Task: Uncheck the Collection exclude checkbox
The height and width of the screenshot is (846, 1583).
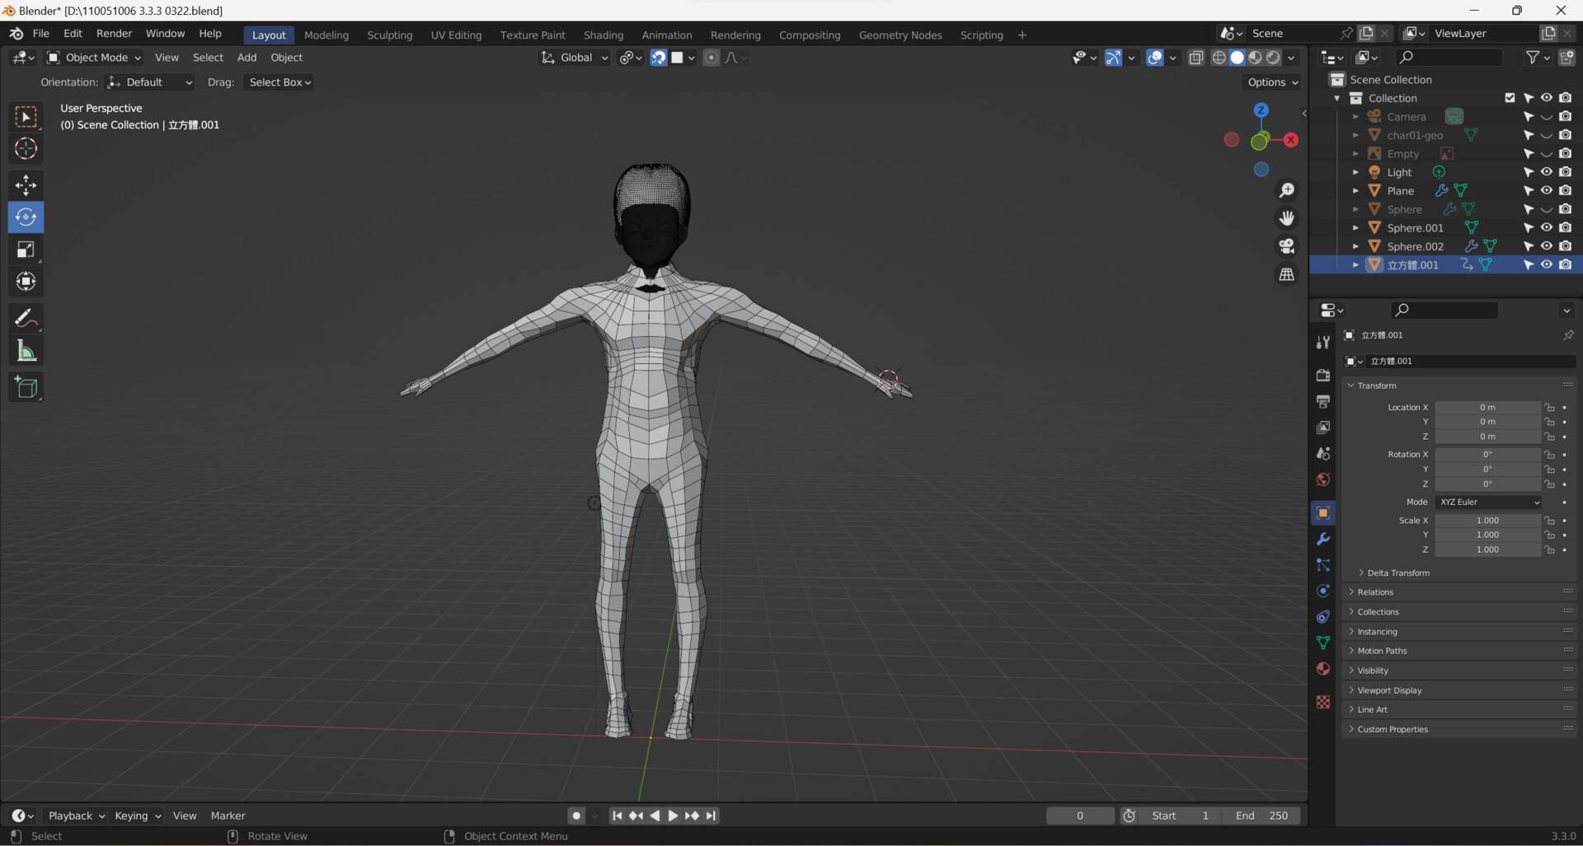Action: pos(1510,98)
